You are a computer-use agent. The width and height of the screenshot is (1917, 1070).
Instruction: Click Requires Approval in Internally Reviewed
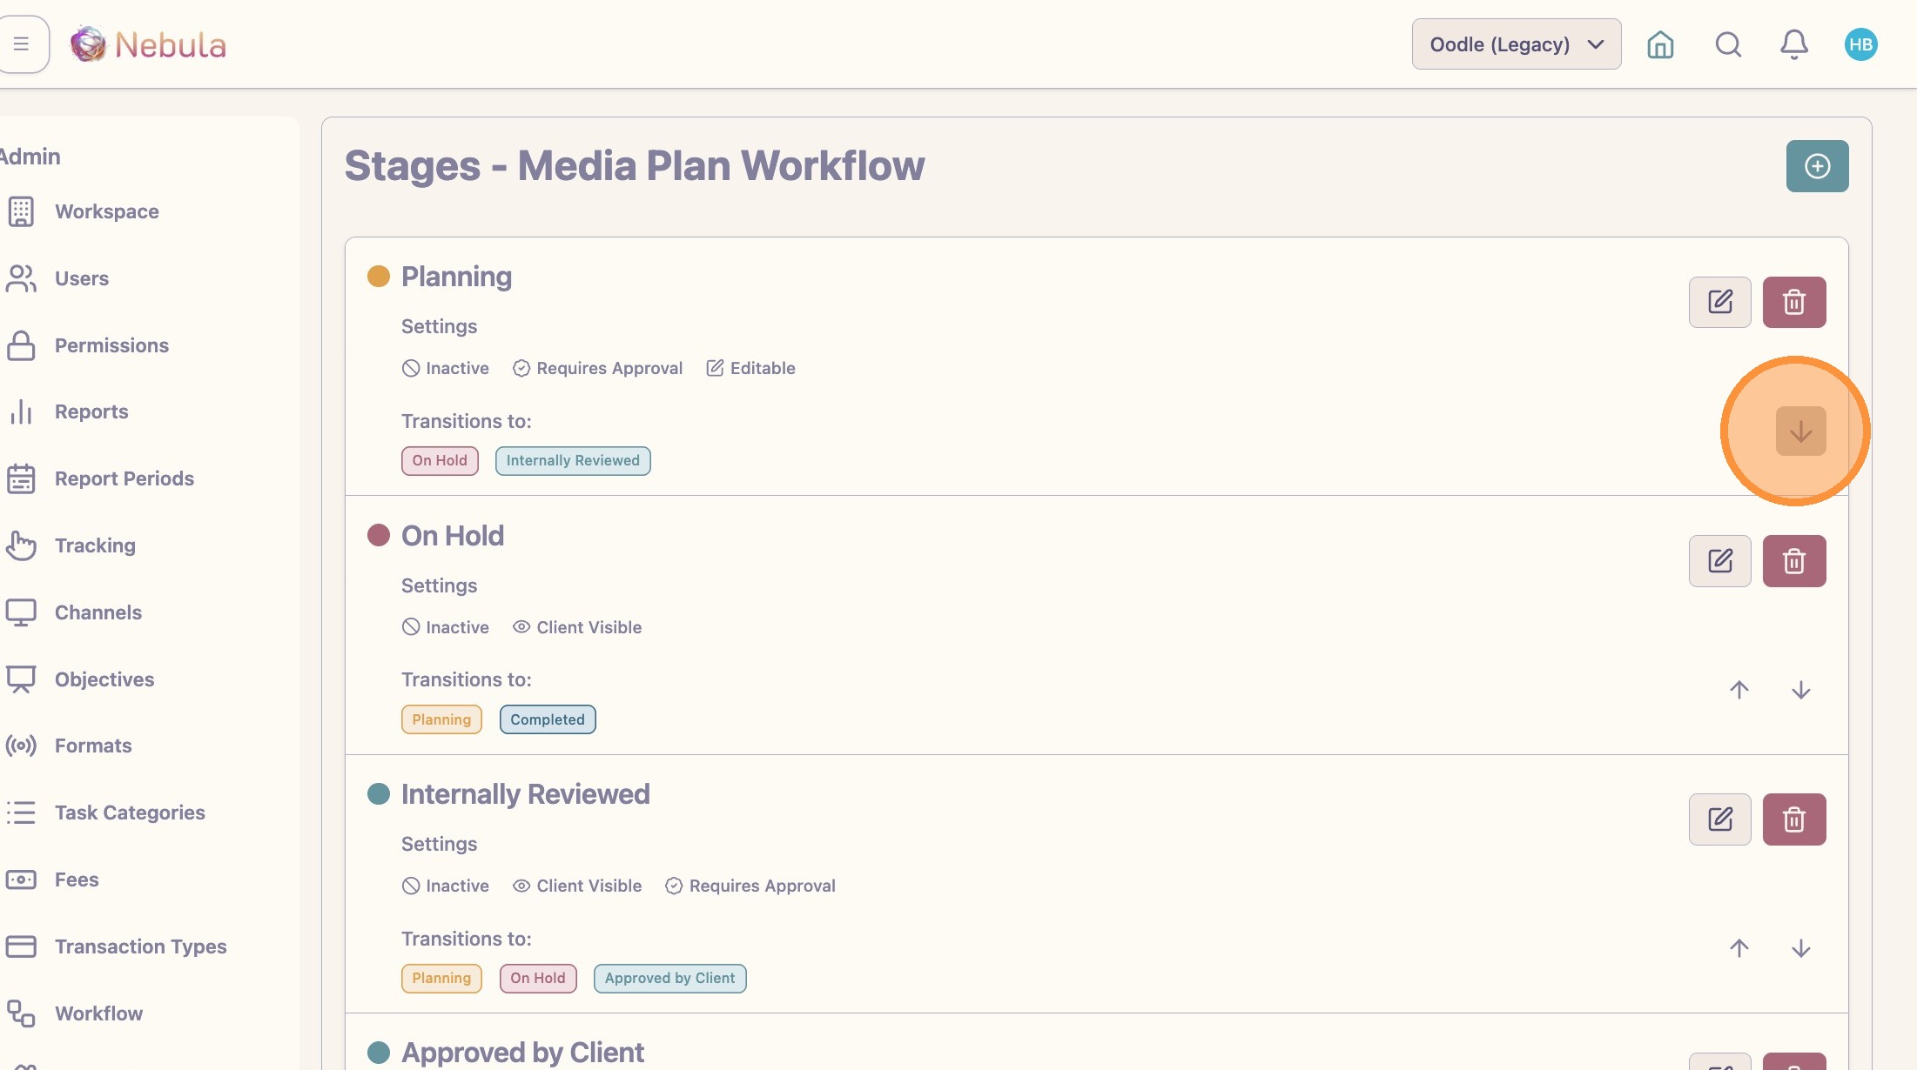click(750, 886)
